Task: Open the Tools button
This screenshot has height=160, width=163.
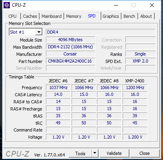Action: click(80, 153)
